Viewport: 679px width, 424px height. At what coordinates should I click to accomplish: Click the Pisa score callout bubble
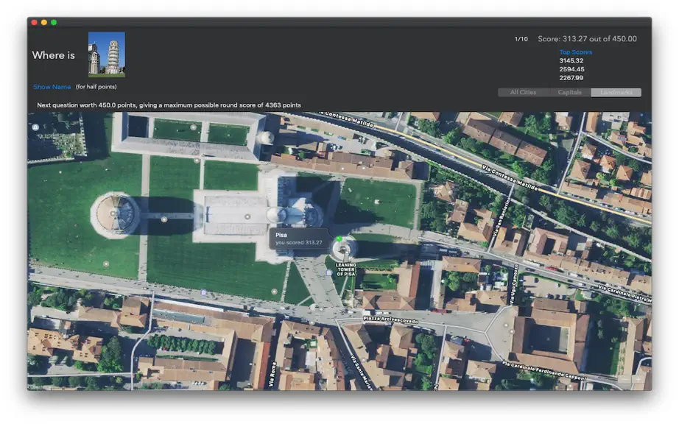(x=299, y=239)
